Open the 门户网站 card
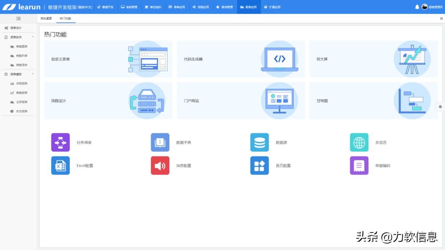Viewport: 445px width, 250px height. click(241, 101)
